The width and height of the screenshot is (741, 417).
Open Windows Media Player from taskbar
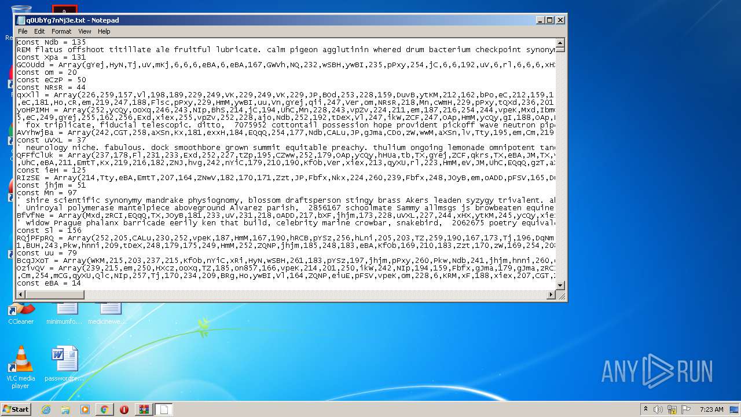(x=85, y=409)
